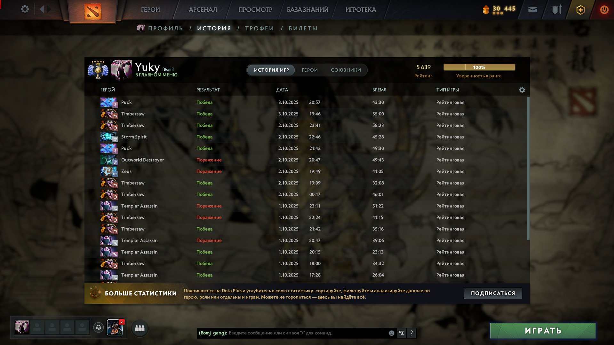This screenshot has width=614, height=345.
Task: Click the chat help question mark
Action: [411, 333]
